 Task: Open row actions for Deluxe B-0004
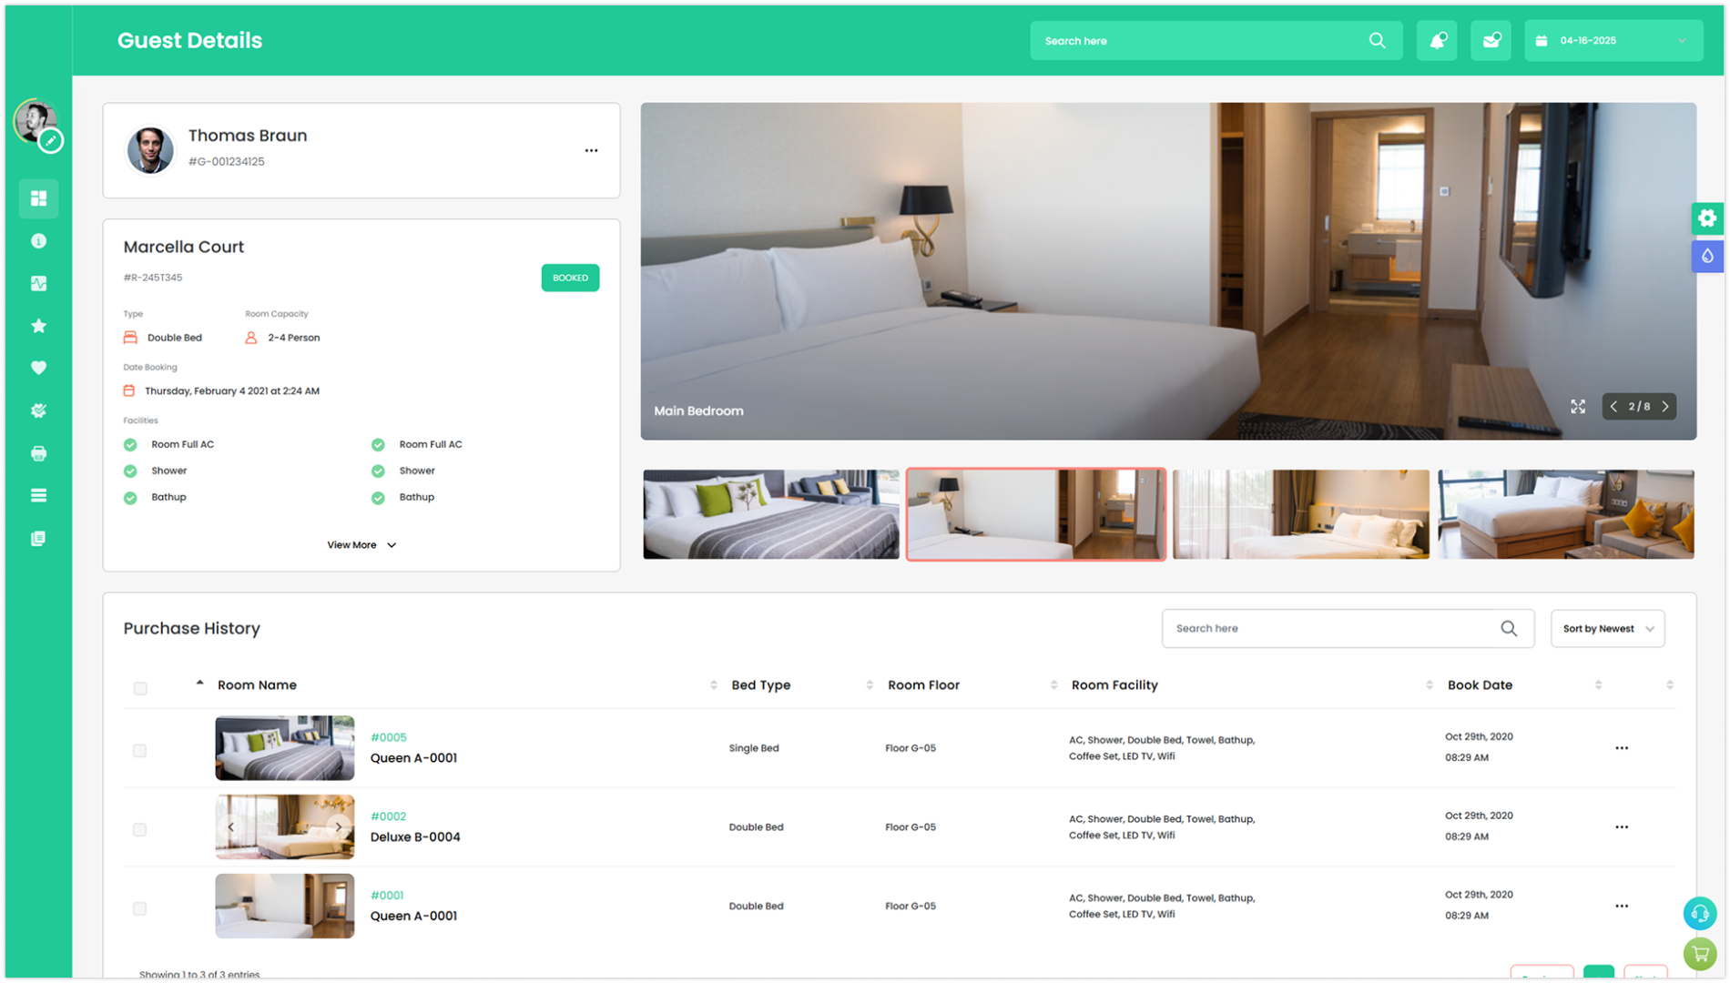point(1622,827)
